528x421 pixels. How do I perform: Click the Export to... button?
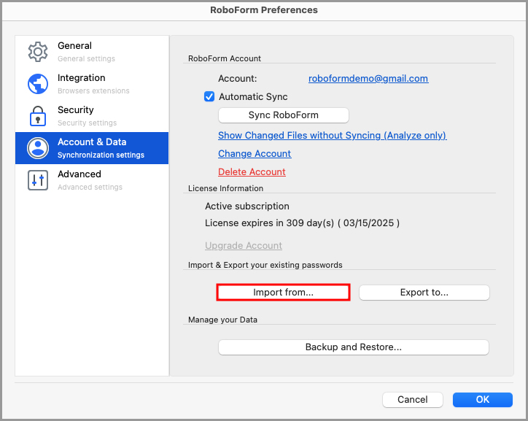point(424,293)
